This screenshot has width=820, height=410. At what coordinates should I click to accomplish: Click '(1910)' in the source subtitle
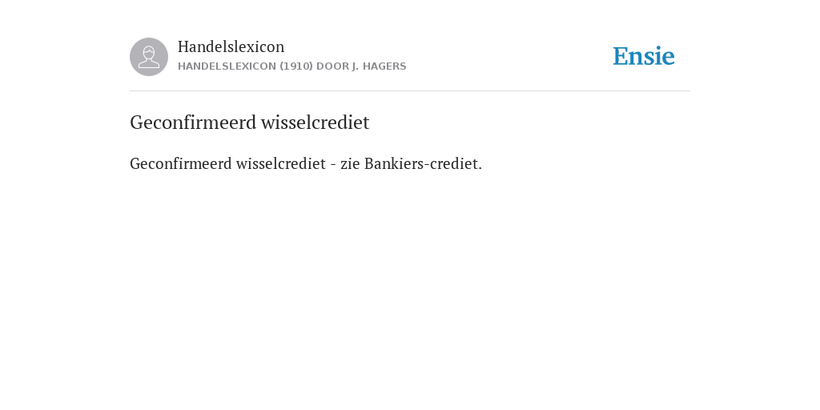[x=296, y=66]
